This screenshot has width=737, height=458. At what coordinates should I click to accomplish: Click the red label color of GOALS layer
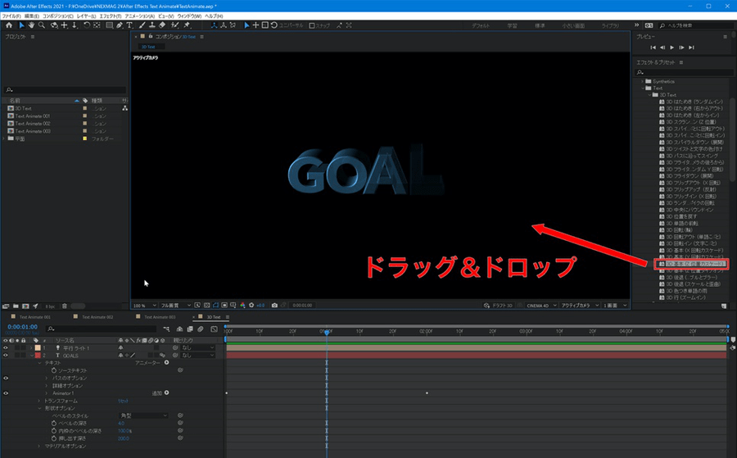pos(38,356)
